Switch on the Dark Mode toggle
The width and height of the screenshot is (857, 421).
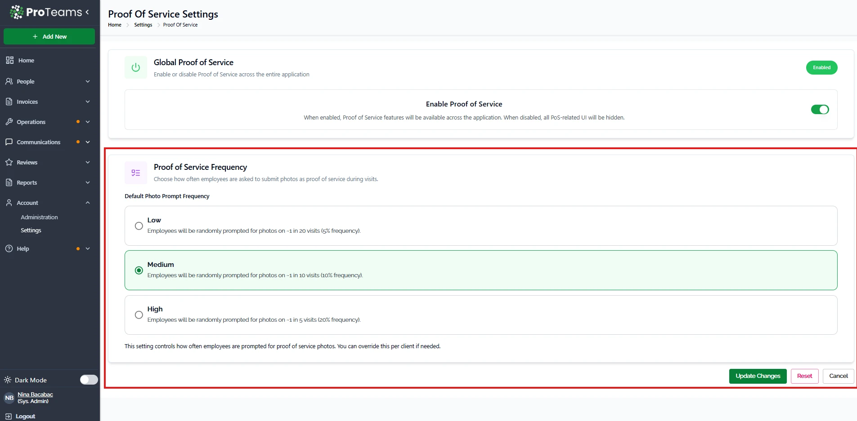(x=89, y=380)
